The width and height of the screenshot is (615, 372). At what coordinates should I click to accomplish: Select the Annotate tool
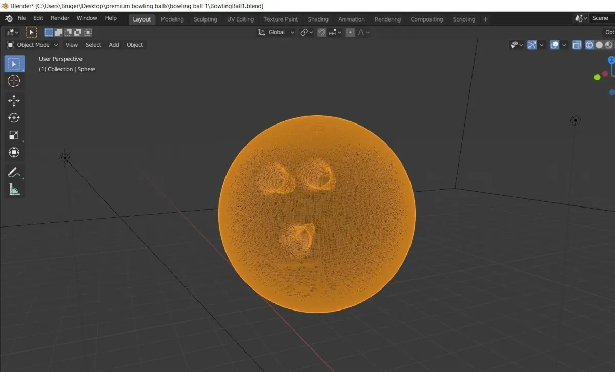[x=14, y=173]
